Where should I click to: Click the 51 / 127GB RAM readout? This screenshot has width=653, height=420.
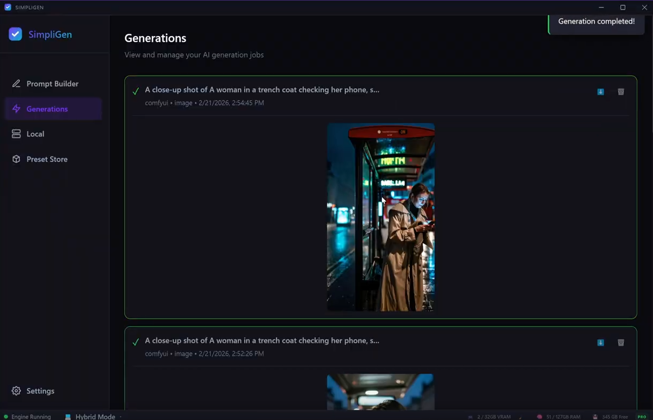pyautogui.click(x=558, y=417)
